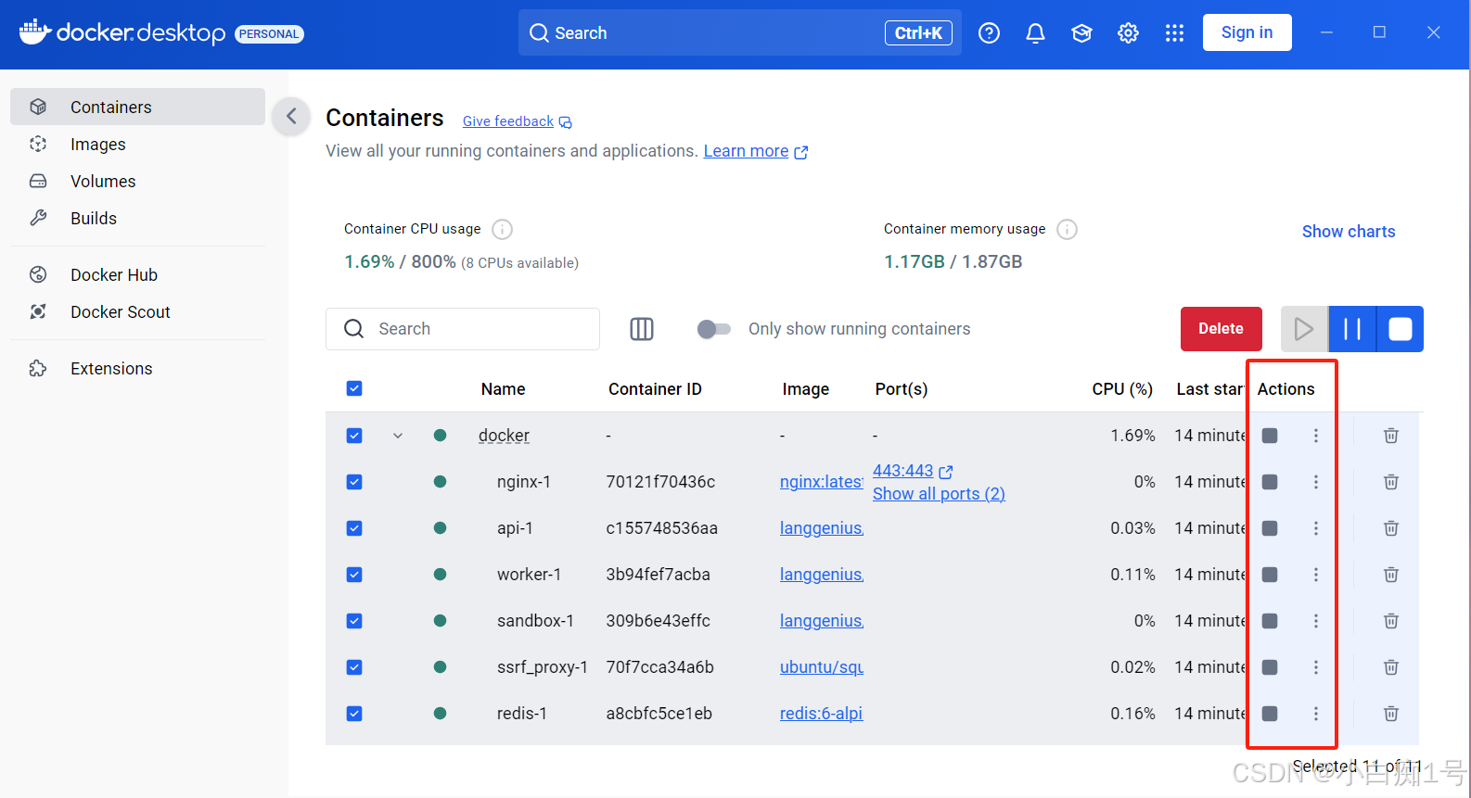The width and height of the screenshot is (1471, 798).
Task: Open Docker Hub in sidebar
Action: [x=137, y=275]
